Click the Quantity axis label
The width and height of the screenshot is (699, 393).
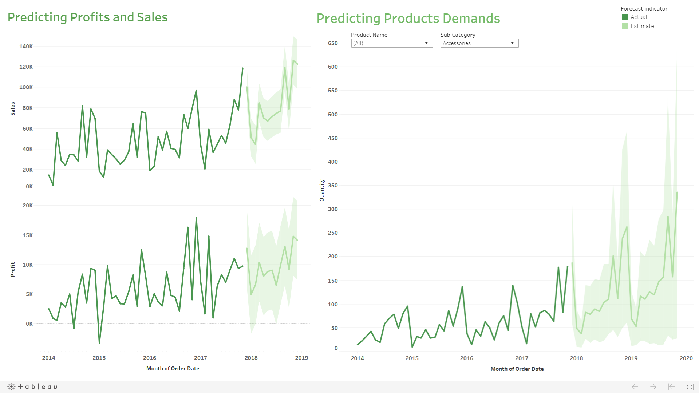pyautogui.click(x=322, y=190)
